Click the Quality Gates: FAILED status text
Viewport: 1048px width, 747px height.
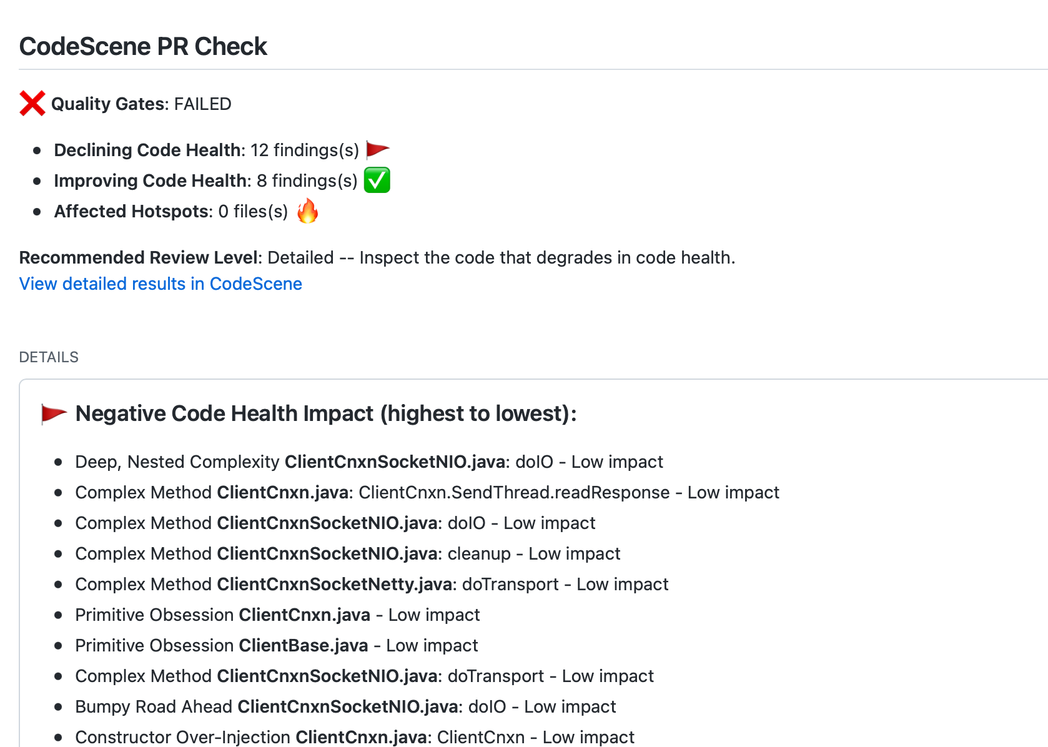[141, 104]
